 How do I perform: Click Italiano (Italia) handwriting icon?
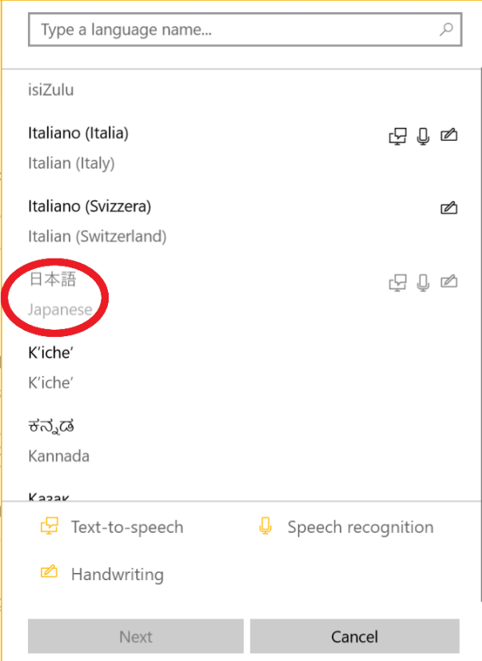(448, 134)
